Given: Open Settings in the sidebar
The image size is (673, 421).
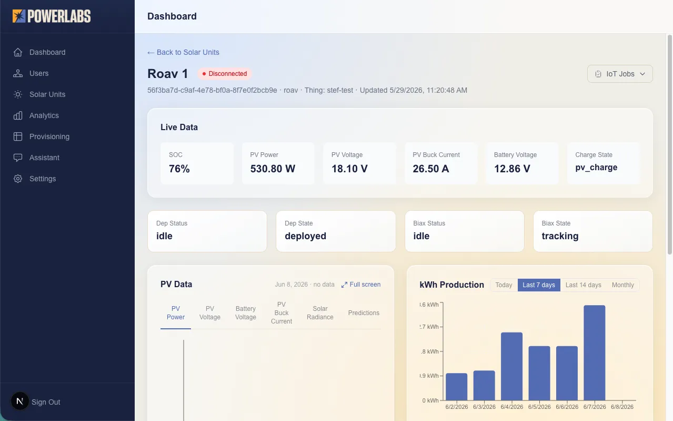Looking at the screenshot, I should 67,179.
